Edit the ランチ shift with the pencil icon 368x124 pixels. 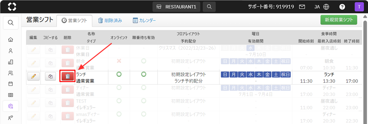[33, 77]
